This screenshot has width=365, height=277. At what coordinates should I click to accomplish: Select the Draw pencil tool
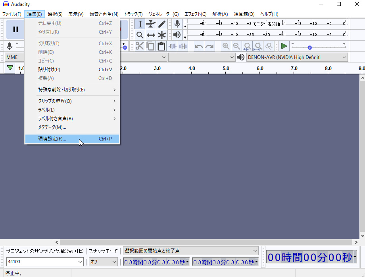click(162, 24)
